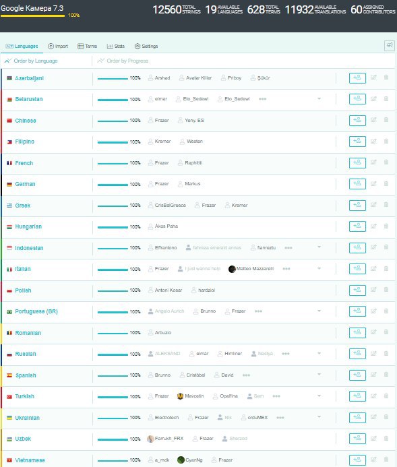397x467 pixels.
Task: Open the Romanian language link
Action: click(x=28, y=333)
